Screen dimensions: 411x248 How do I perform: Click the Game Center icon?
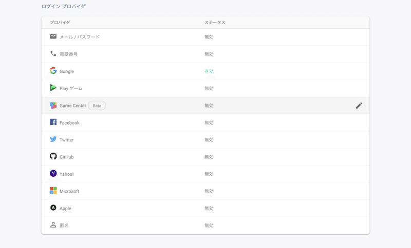pyautogui.click(x=53, y=105)
